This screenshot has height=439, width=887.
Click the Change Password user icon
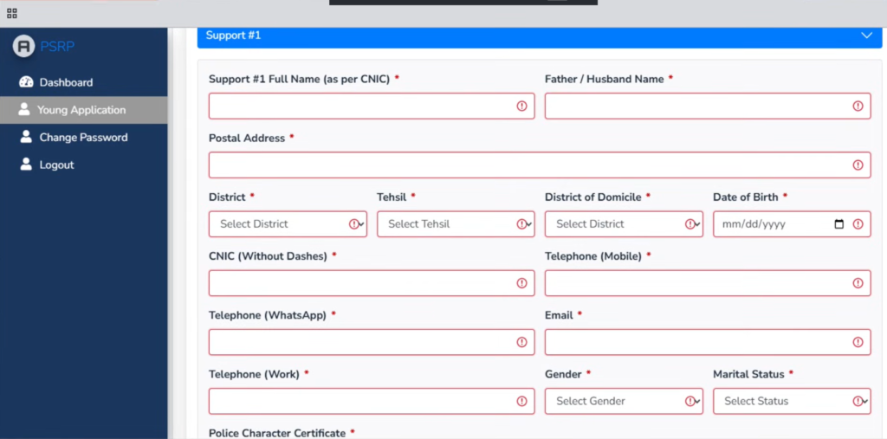(25, 138)
